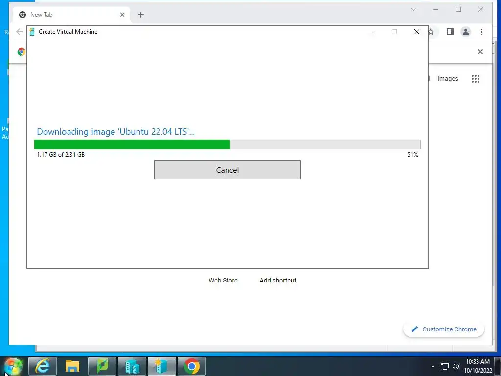Dismiss the Chrome infobar with its X
Screen dimensions: 501x376
pos(480,52)
